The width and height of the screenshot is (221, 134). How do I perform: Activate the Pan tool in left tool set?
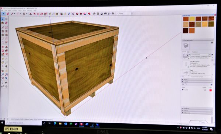pyautogui.click(x=6, y=71)
